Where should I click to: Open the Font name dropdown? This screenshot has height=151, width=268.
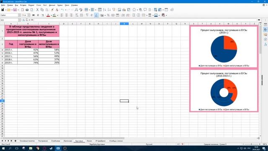19,15
